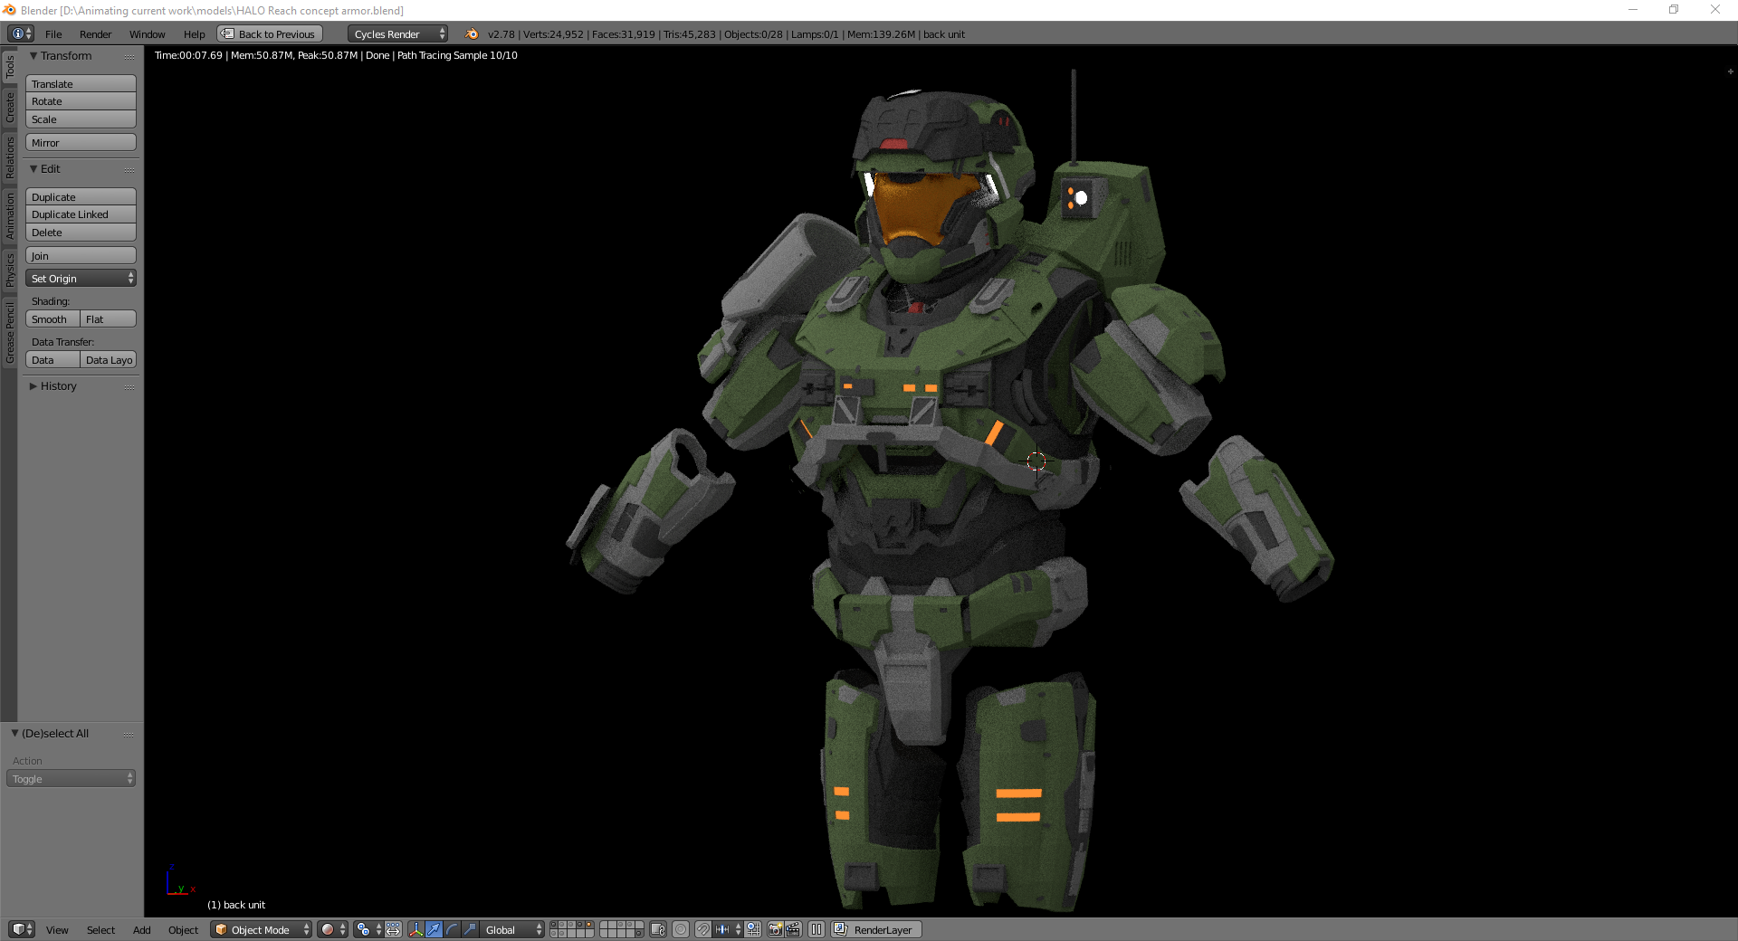The image size is (1738, 941).
Task: Click the snap magnet icon
Action: point(702,929)
